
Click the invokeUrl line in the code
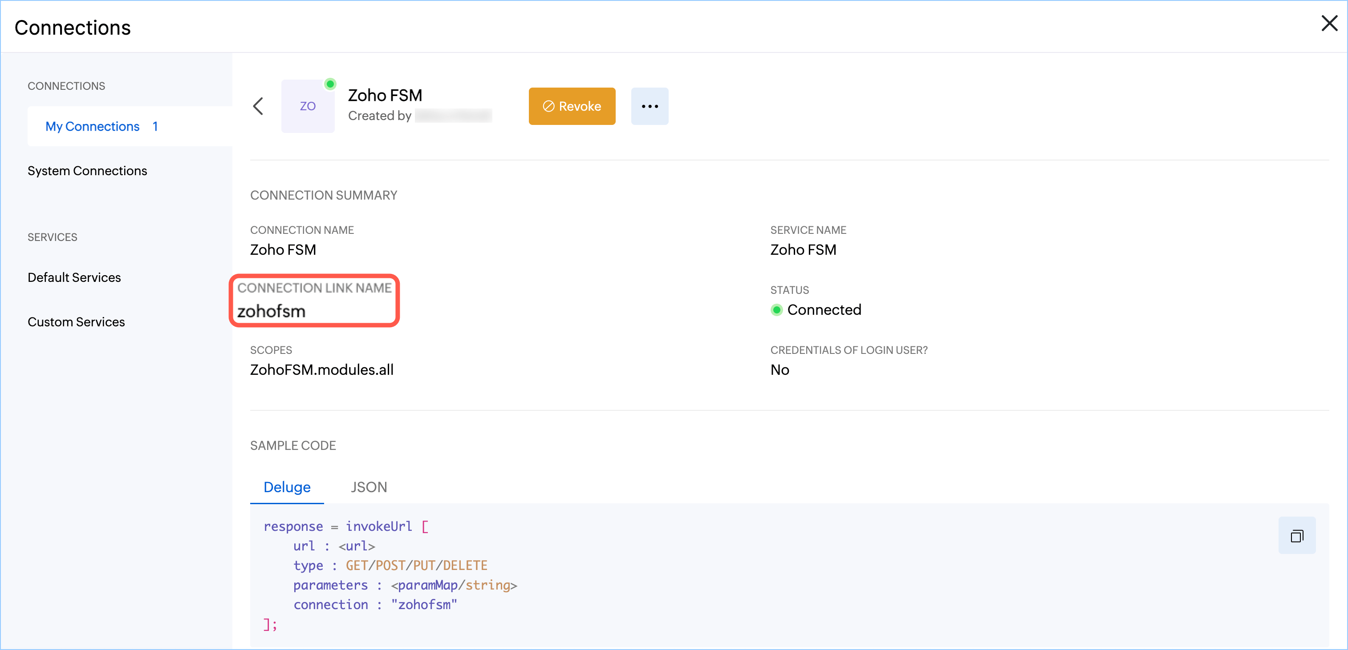coord(378,526)
